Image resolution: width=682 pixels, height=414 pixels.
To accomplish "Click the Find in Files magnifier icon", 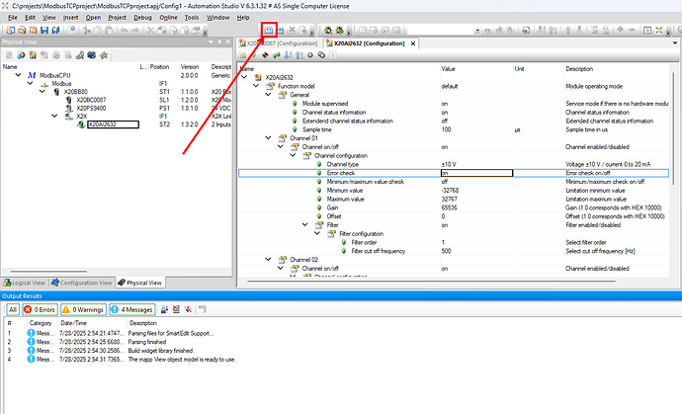I will [x=526, y=30].
